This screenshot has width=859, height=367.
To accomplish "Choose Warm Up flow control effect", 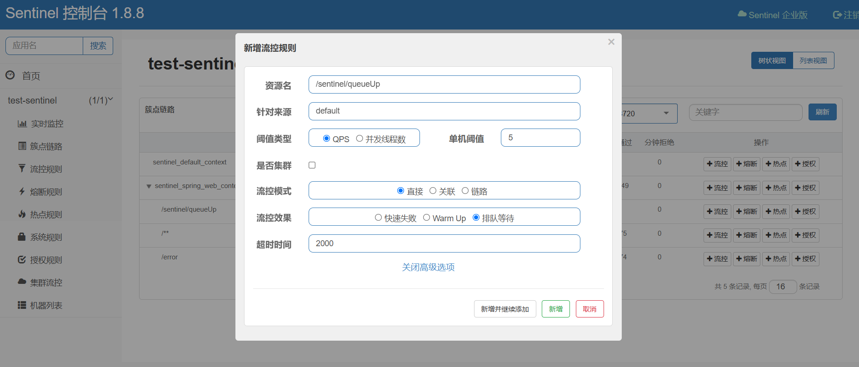I will point(426,218).
